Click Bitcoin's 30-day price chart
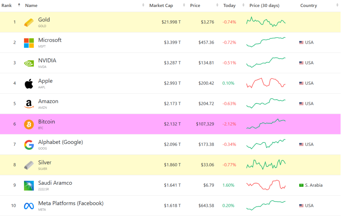This screenshot has width=342, height=216. (x=266, y=124)
